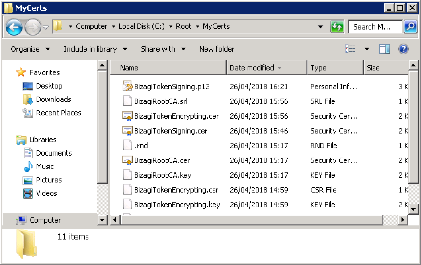
Task: Click the Root breadcrumb
Action: tap(183, 26)
